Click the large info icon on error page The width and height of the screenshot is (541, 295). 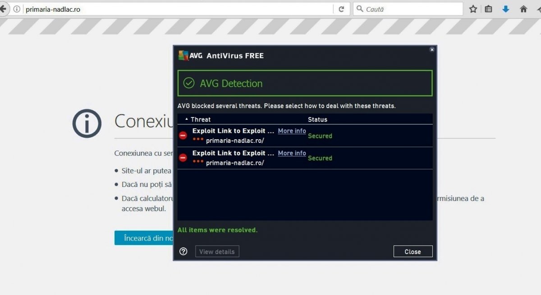(x=87, y=123)
